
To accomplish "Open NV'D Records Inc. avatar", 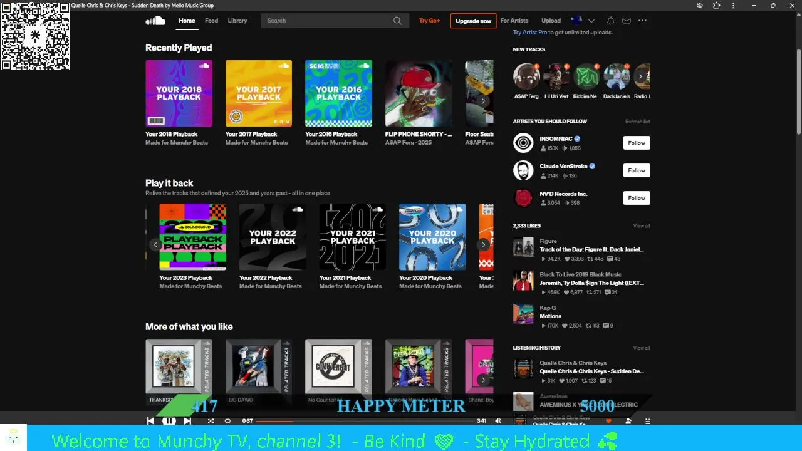I will pos(523,198).
